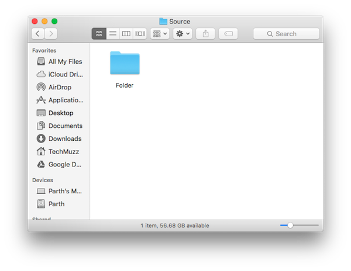This screenshot has height=271, width=351.
Task: Open iCloud Drive in sidebar
Action: [60, 74]
